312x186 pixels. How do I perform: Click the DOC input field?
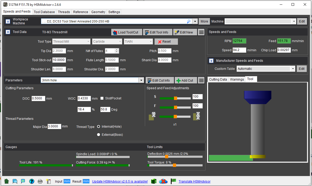click(x=38, y=99)
